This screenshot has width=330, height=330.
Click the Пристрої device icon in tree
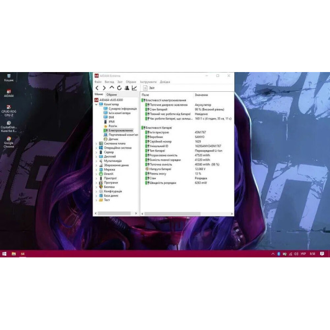[101, 178]
